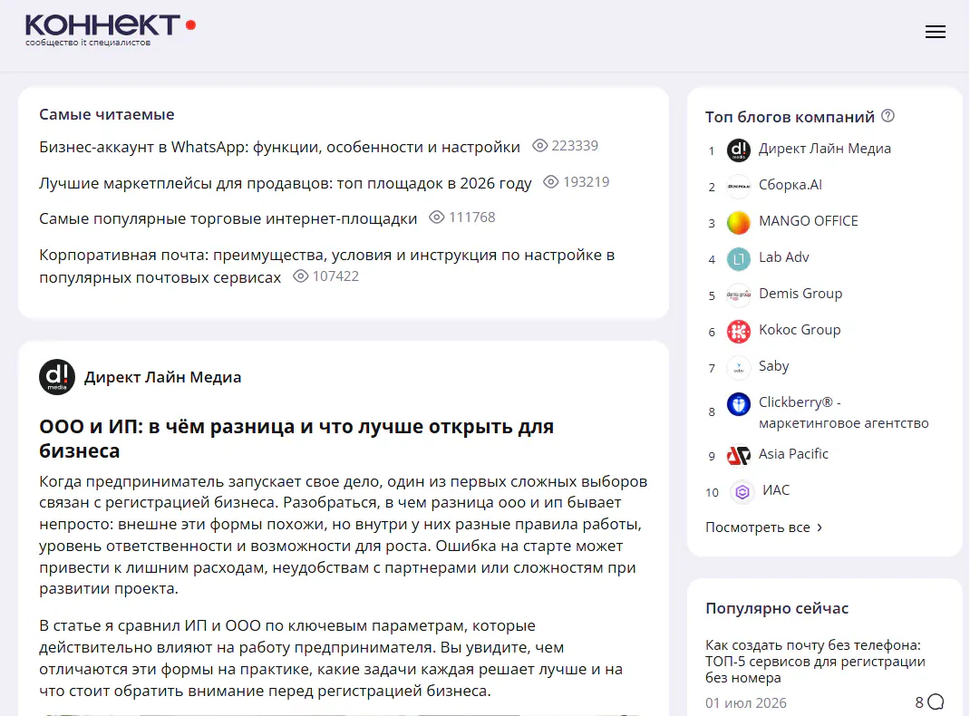Image resolution: width=970 pixels, height=716 pixels.
Task: Click Популярно сейчас heading
Action: [x=777, y=608]
